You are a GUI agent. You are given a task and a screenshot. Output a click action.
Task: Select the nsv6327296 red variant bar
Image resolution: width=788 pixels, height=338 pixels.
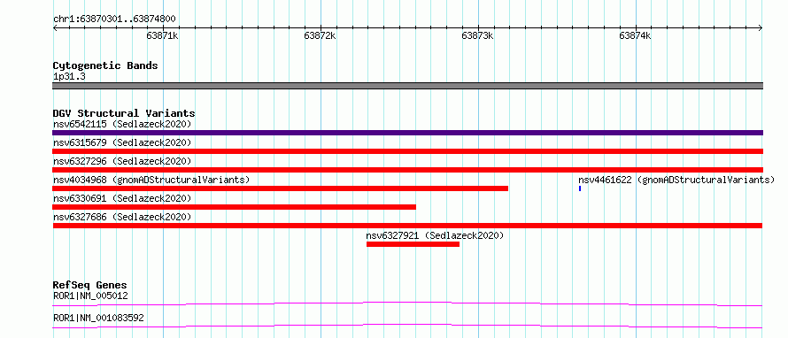(407, 170)
